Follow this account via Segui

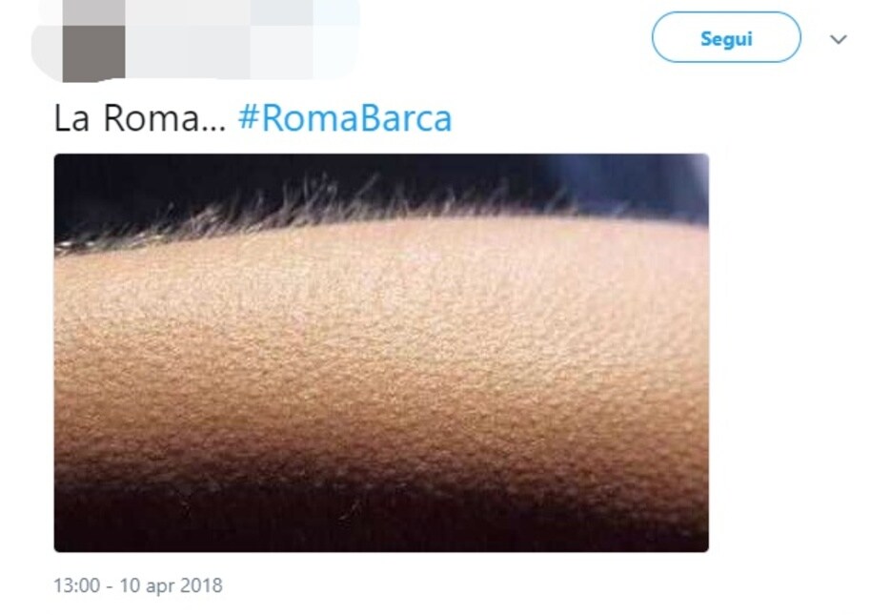(725, 37)
